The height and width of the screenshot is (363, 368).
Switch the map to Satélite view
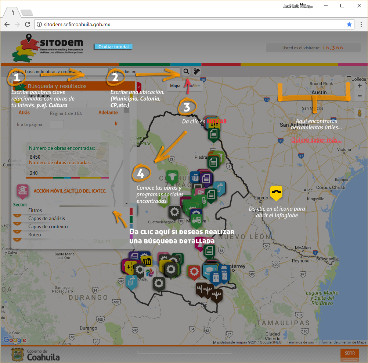(x=193, y=86)
